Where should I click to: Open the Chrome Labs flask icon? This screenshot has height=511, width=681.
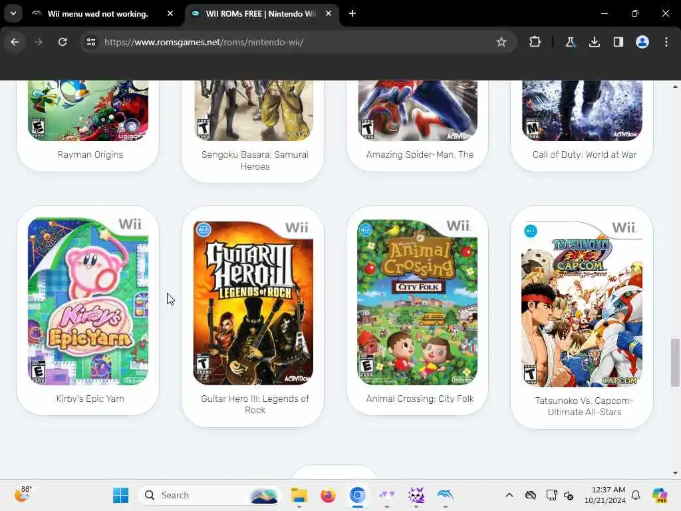click(x=570, y=42)
